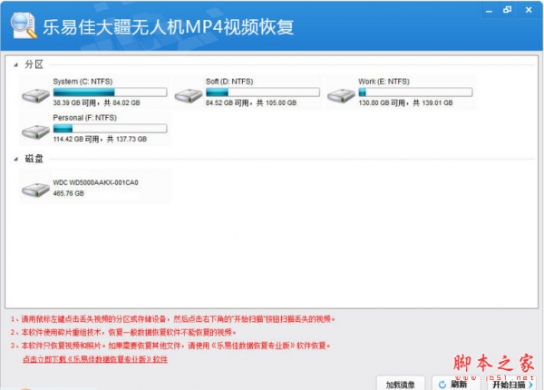Click the System C: usage bar

[x=110, y=92]
